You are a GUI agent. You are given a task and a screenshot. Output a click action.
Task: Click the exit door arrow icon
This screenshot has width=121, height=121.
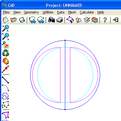[116, 20]
